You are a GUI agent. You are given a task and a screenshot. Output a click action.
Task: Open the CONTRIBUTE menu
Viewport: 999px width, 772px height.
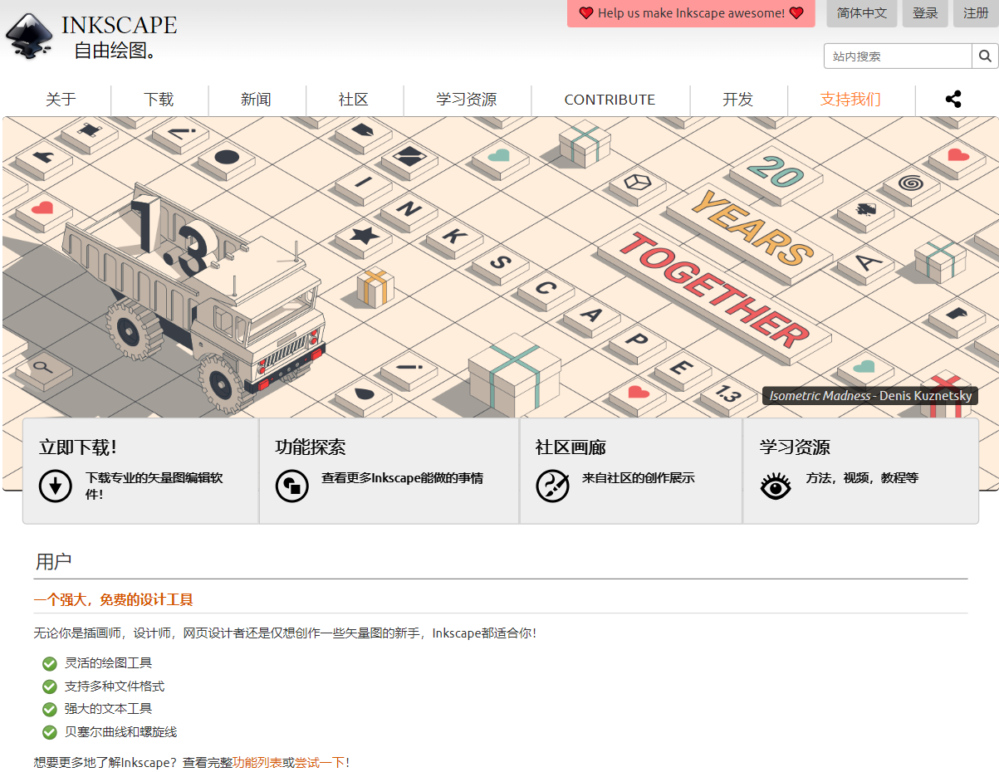point(610,100)
